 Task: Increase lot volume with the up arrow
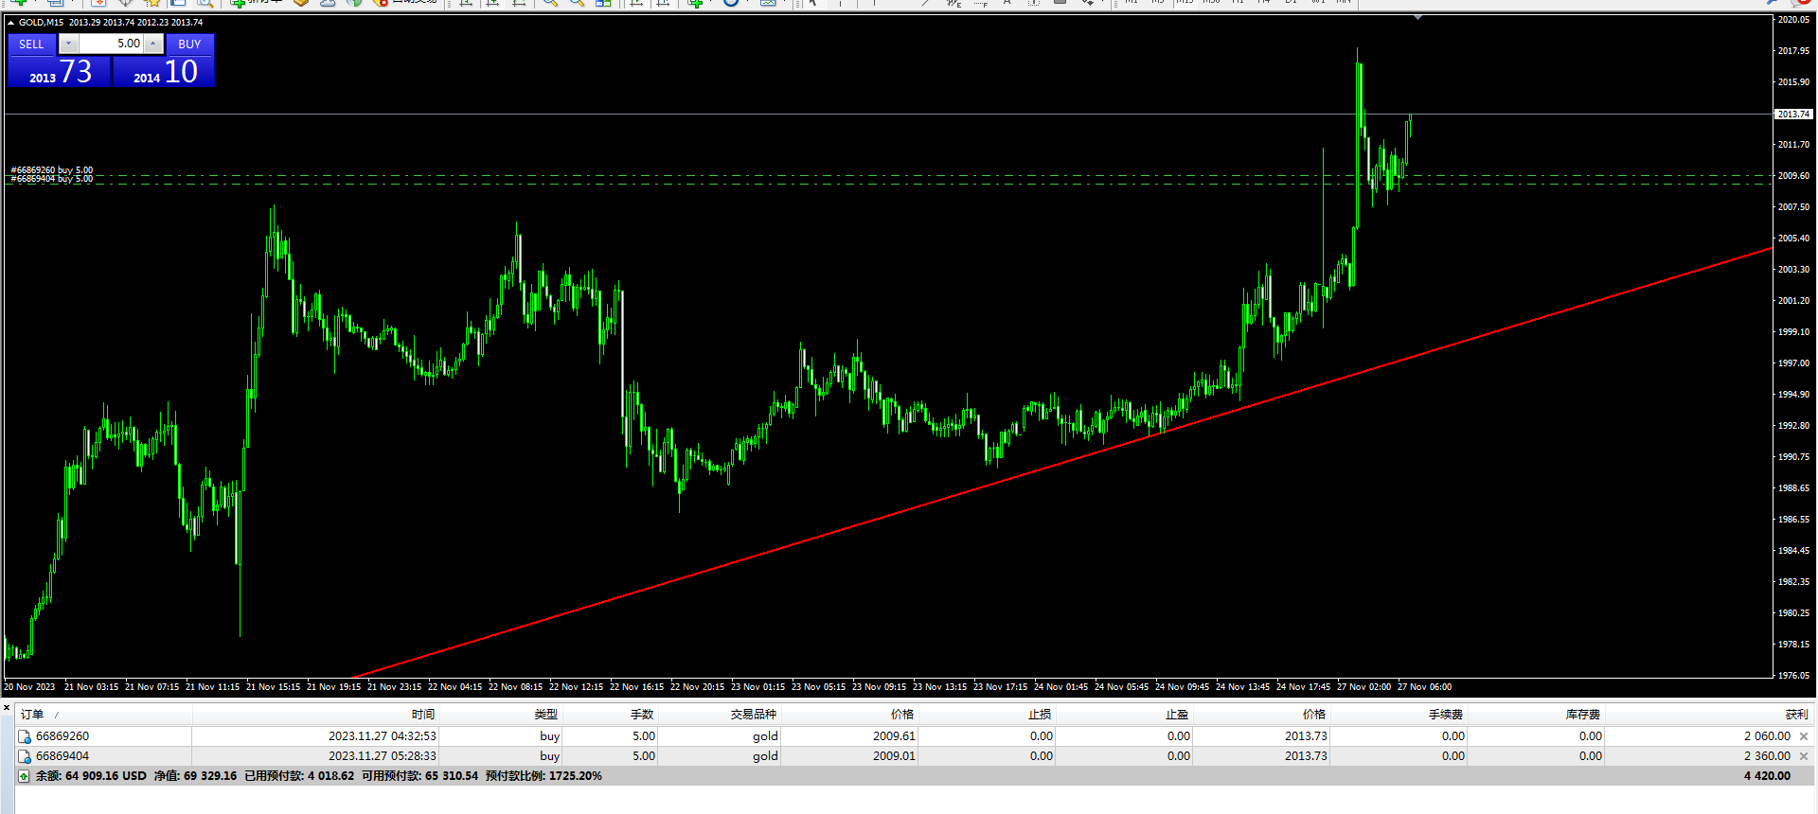152,44
